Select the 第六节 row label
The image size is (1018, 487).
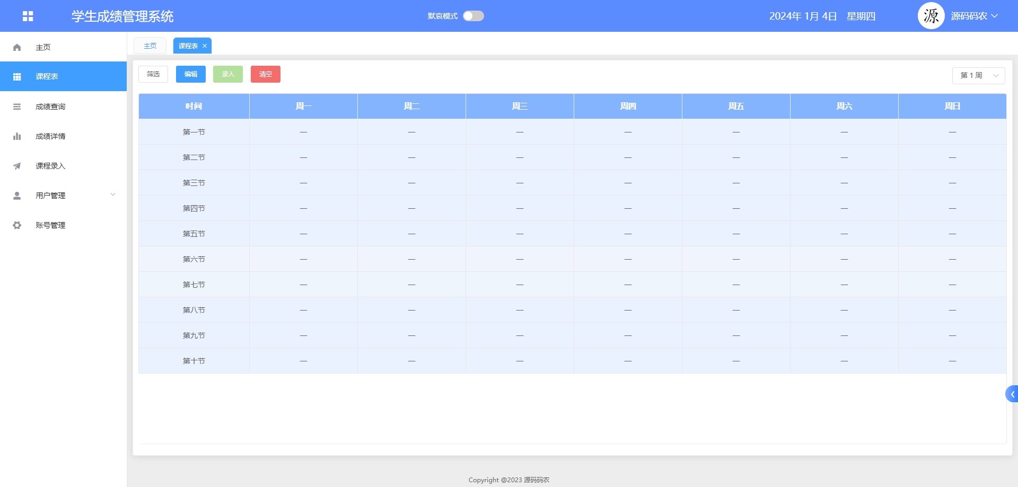pyautogui.click(x=194, y=259)
